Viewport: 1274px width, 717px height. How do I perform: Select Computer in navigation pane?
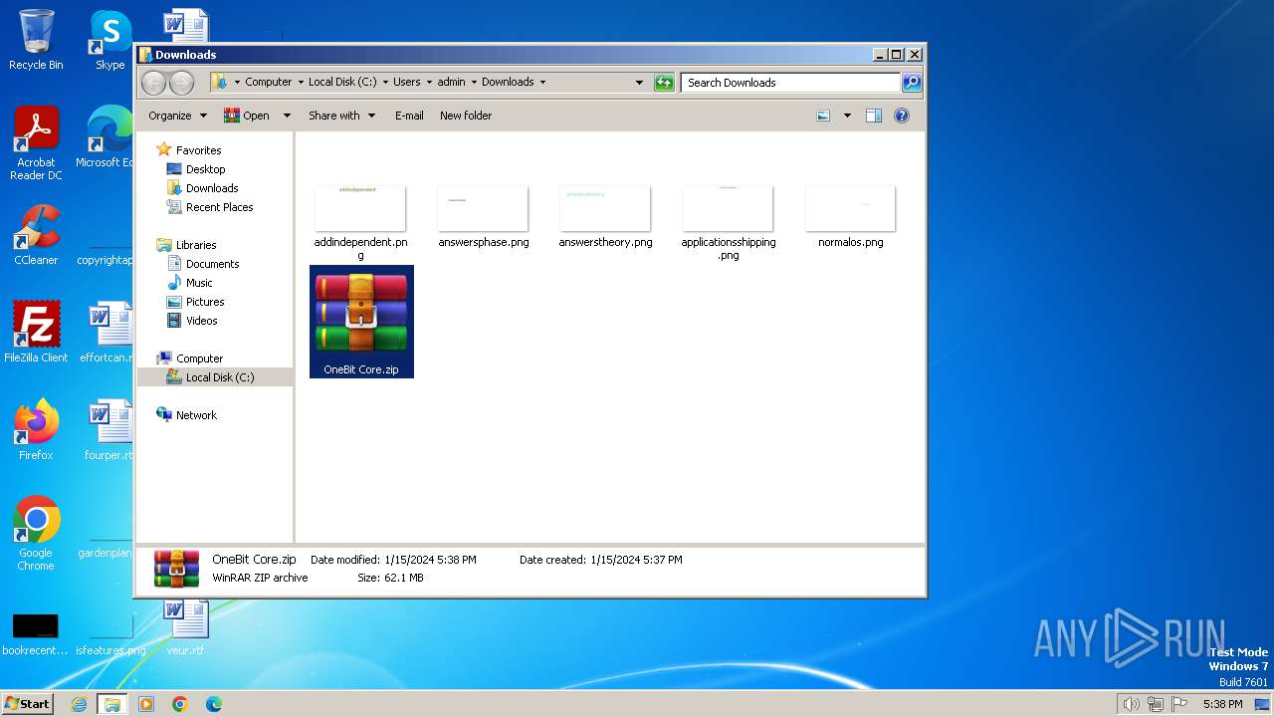[199, 358]
